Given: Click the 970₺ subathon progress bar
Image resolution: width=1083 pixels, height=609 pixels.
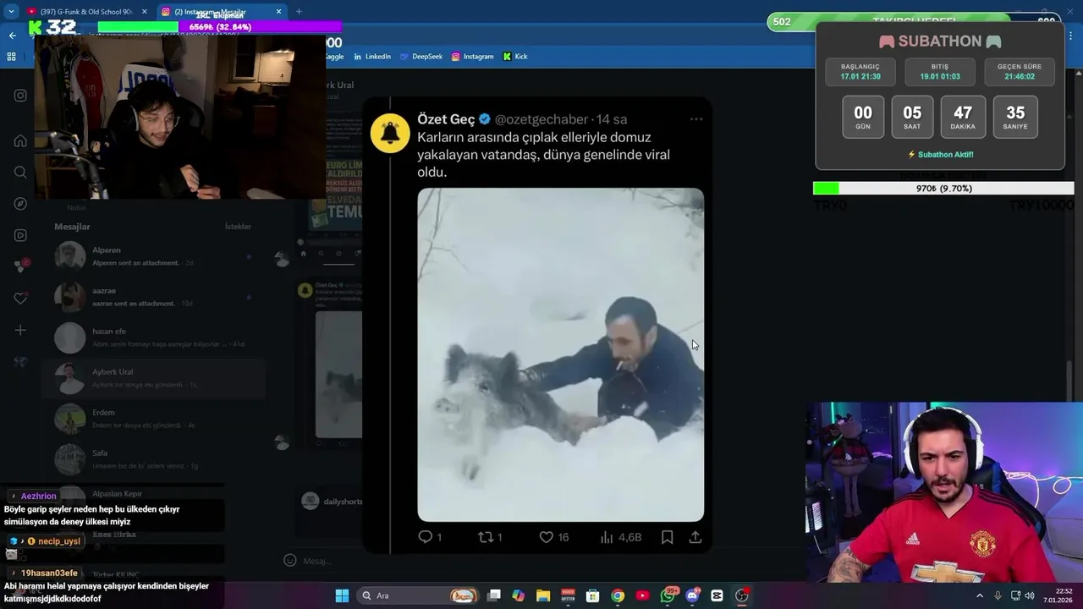Looking at the screenshot, I should point(943,189).
